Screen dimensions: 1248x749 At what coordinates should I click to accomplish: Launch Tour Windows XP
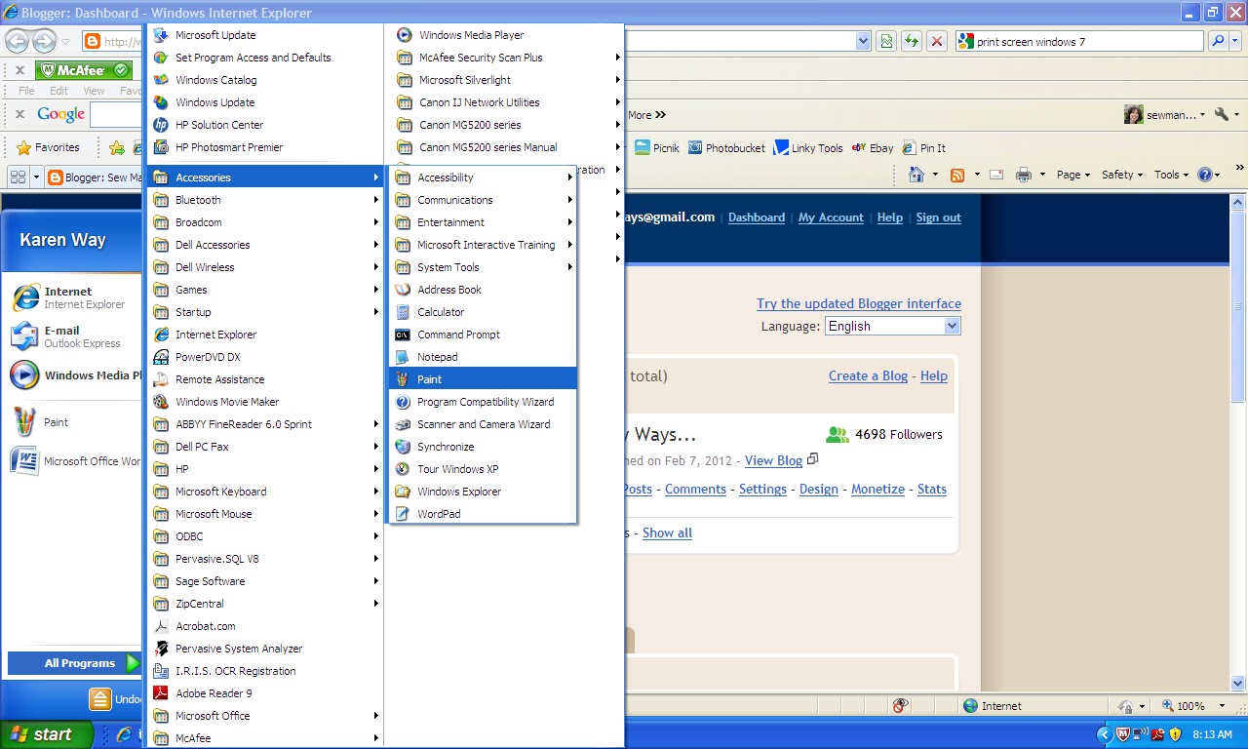(483, 469)
